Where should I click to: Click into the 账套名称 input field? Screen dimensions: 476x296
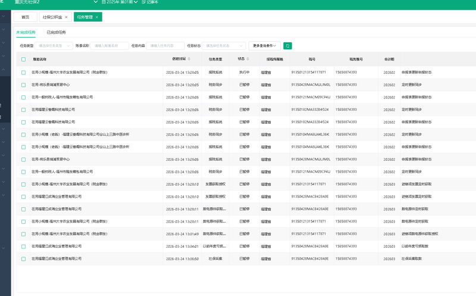point(109,46)
